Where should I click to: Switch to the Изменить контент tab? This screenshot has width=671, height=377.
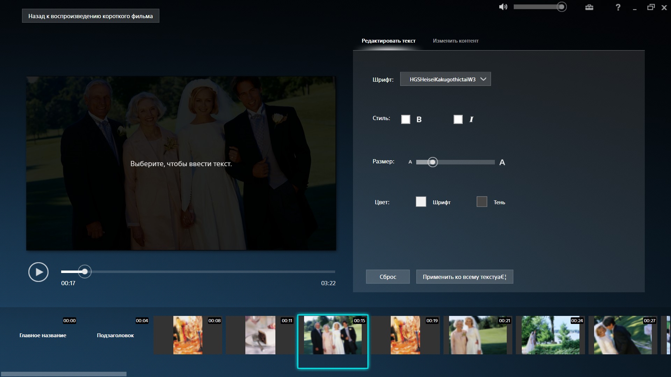coord(455,41)
